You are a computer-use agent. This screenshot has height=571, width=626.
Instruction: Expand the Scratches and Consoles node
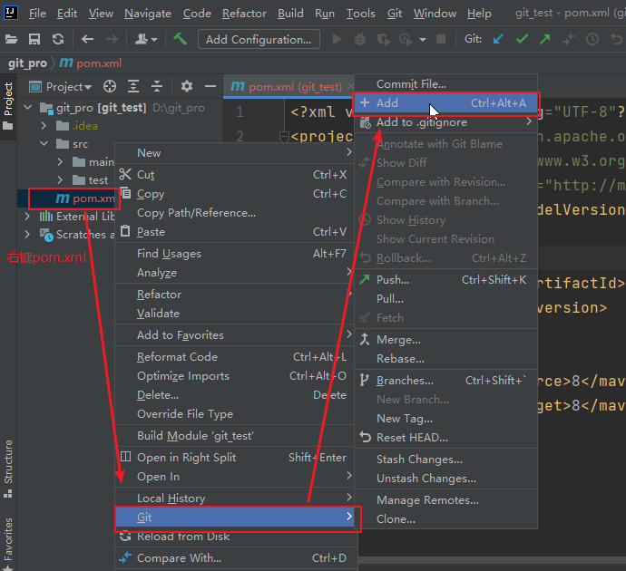point(27,234)
